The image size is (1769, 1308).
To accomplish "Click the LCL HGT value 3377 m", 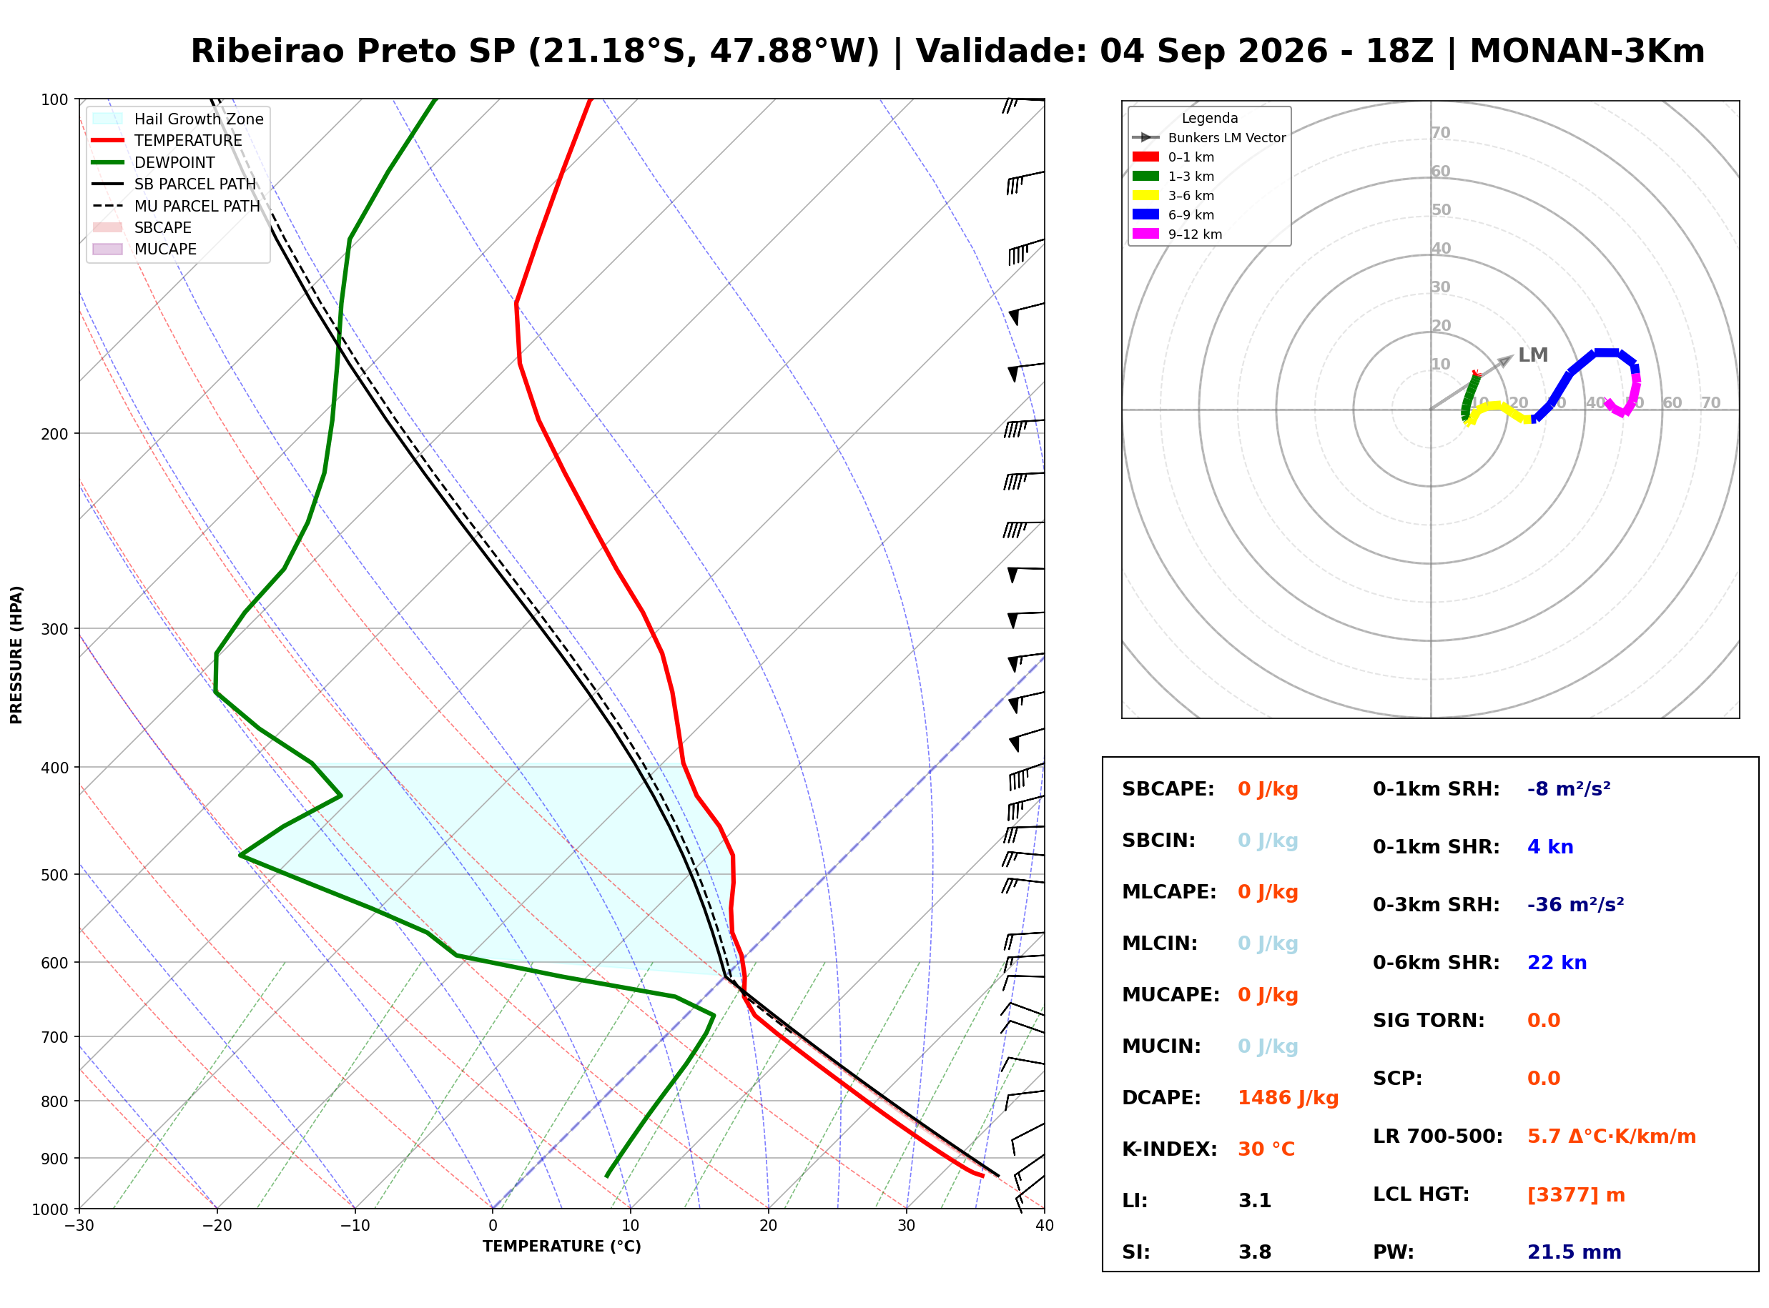I will (x=1577, y=1196).
